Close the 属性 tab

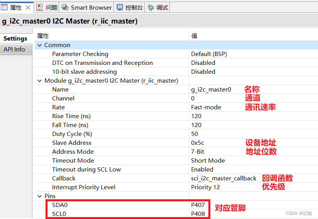click(28, 7)
